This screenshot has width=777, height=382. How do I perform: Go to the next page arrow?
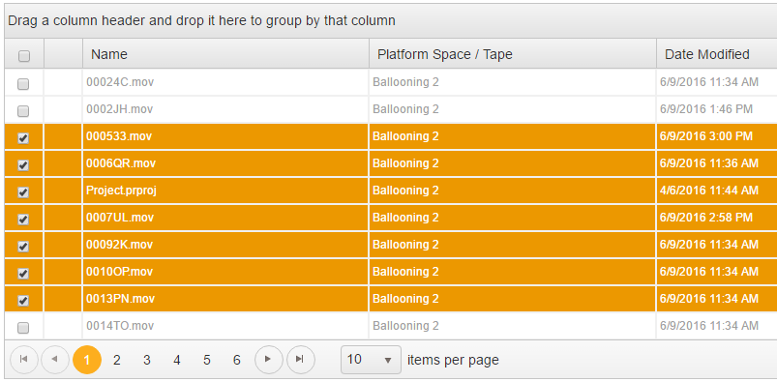[x=268, y=360]
